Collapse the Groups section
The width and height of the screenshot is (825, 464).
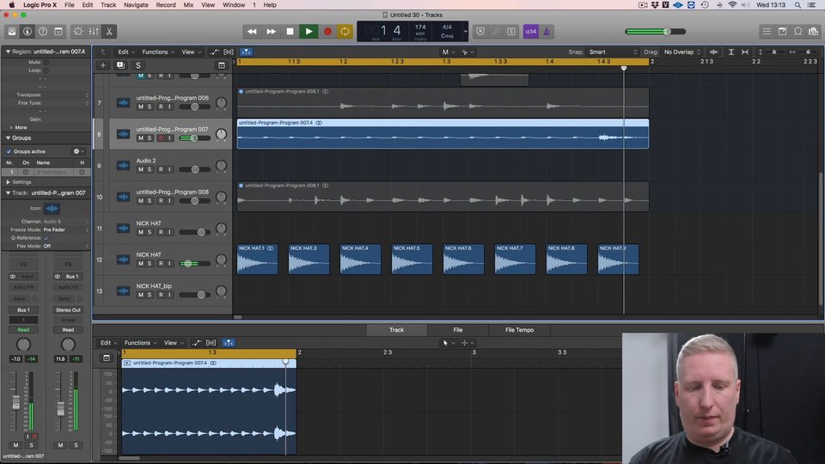pyautogui.click(x=8, y=137)
